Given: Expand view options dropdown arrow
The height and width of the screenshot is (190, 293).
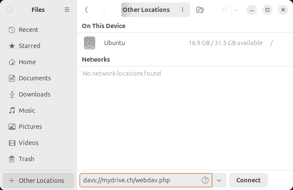Looking at the screenshot, I should point(237,10).
